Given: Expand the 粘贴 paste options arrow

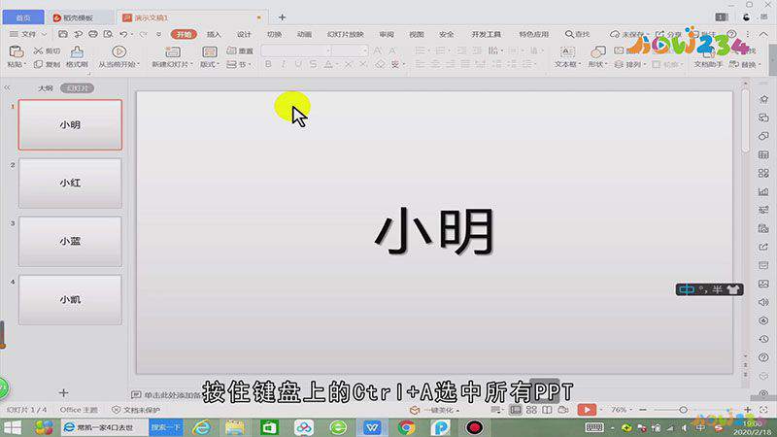Looking at the screenshot, I should click(25, 65).
